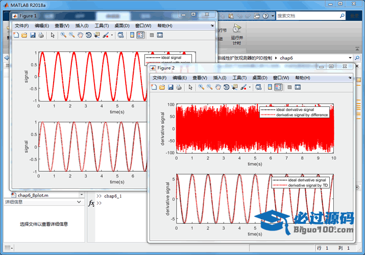Open 文件(F) menu in Figure 1

pos(21,25)
